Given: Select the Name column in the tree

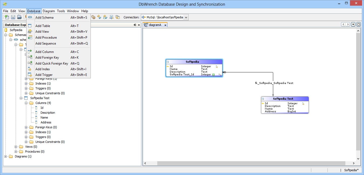Looking at the screenshot, I should (x=44, y=117).
